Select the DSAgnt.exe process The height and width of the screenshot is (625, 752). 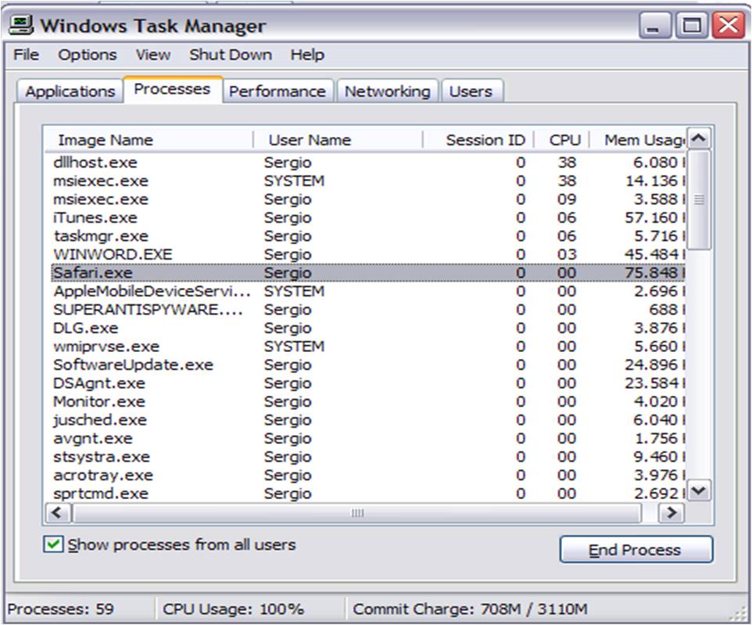point(368,383)
